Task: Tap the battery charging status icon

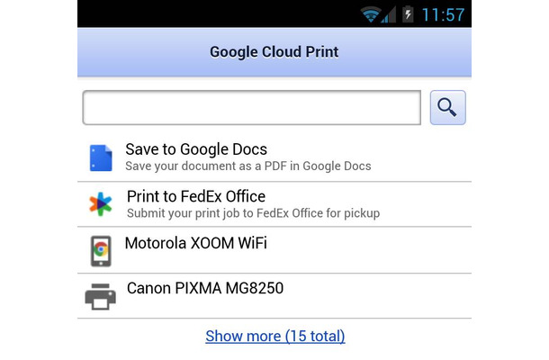Action: click(x=408, y=14)
